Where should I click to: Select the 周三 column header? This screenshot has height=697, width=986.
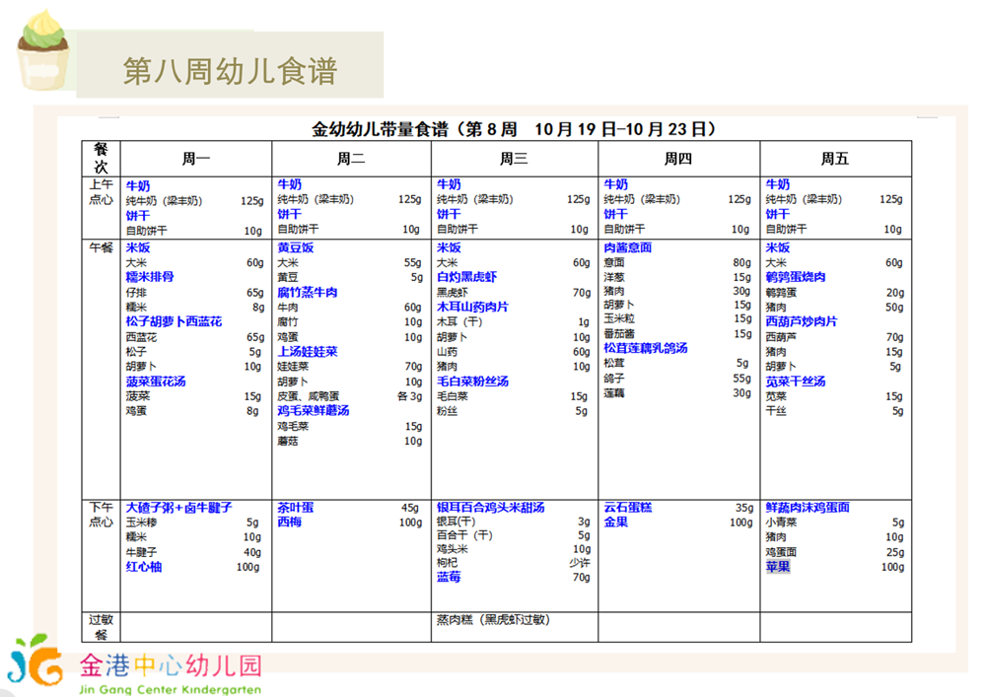(x=514, y=159)
